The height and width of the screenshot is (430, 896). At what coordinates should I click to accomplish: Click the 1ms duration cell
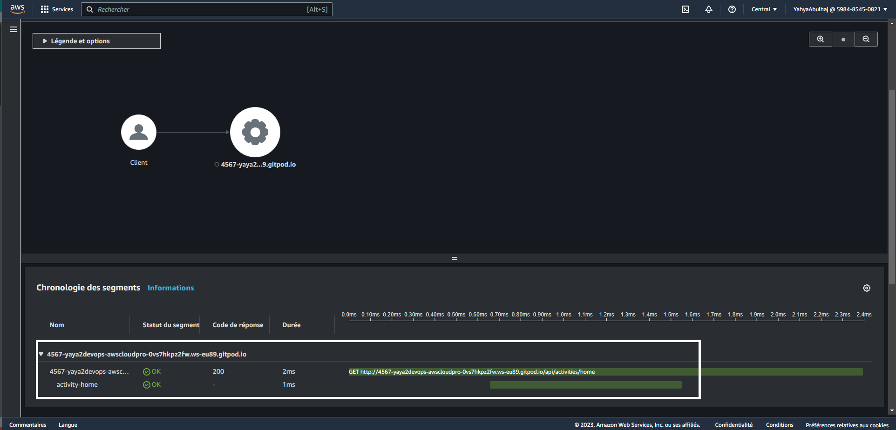pos(289,384)
